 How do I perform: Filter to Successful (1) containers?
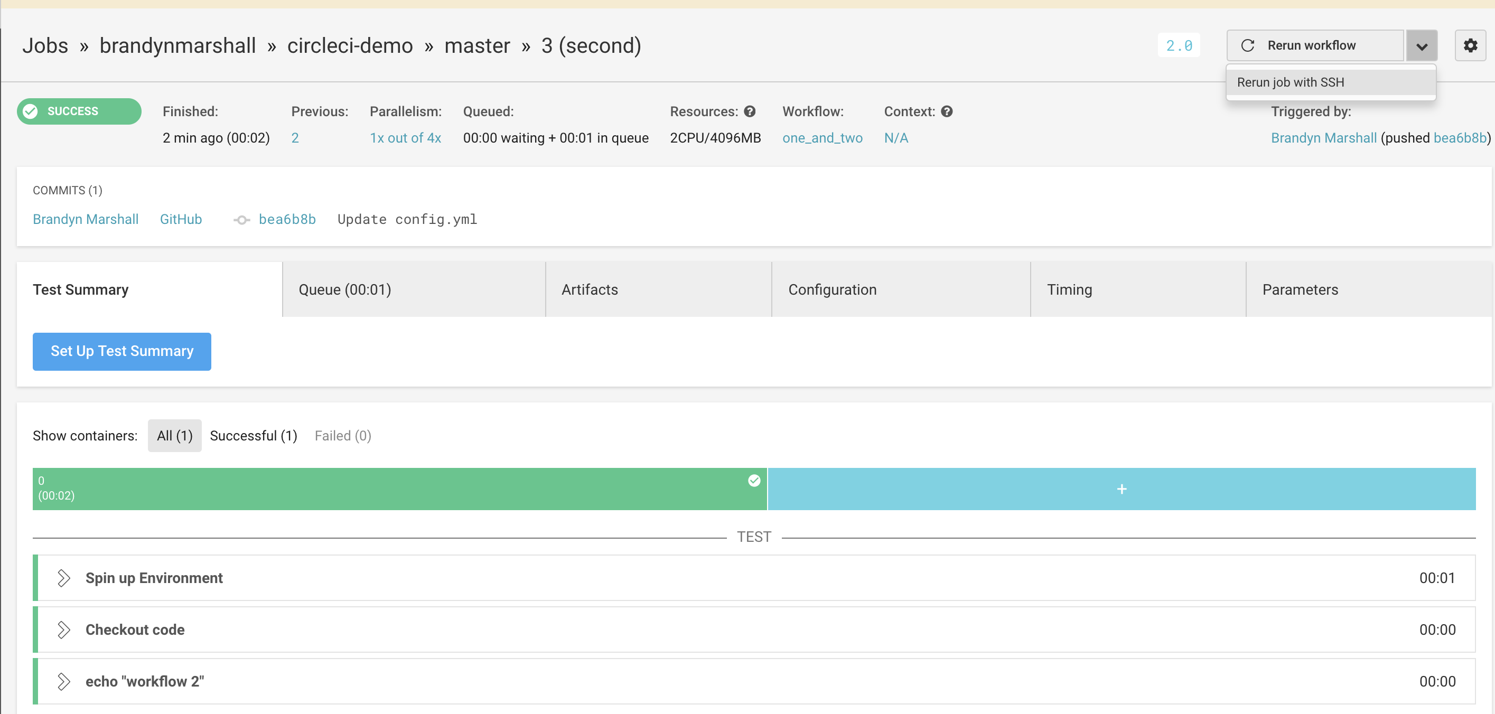pos(254,436)
